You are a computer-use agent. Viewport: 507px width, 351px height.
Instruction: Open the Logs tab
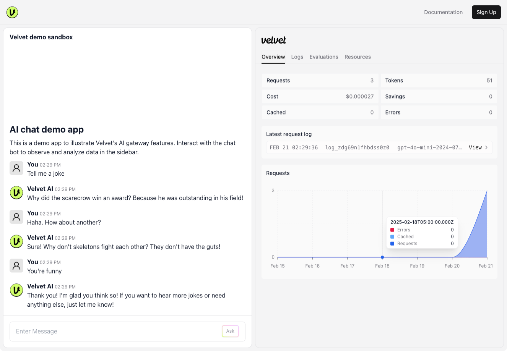297,57
